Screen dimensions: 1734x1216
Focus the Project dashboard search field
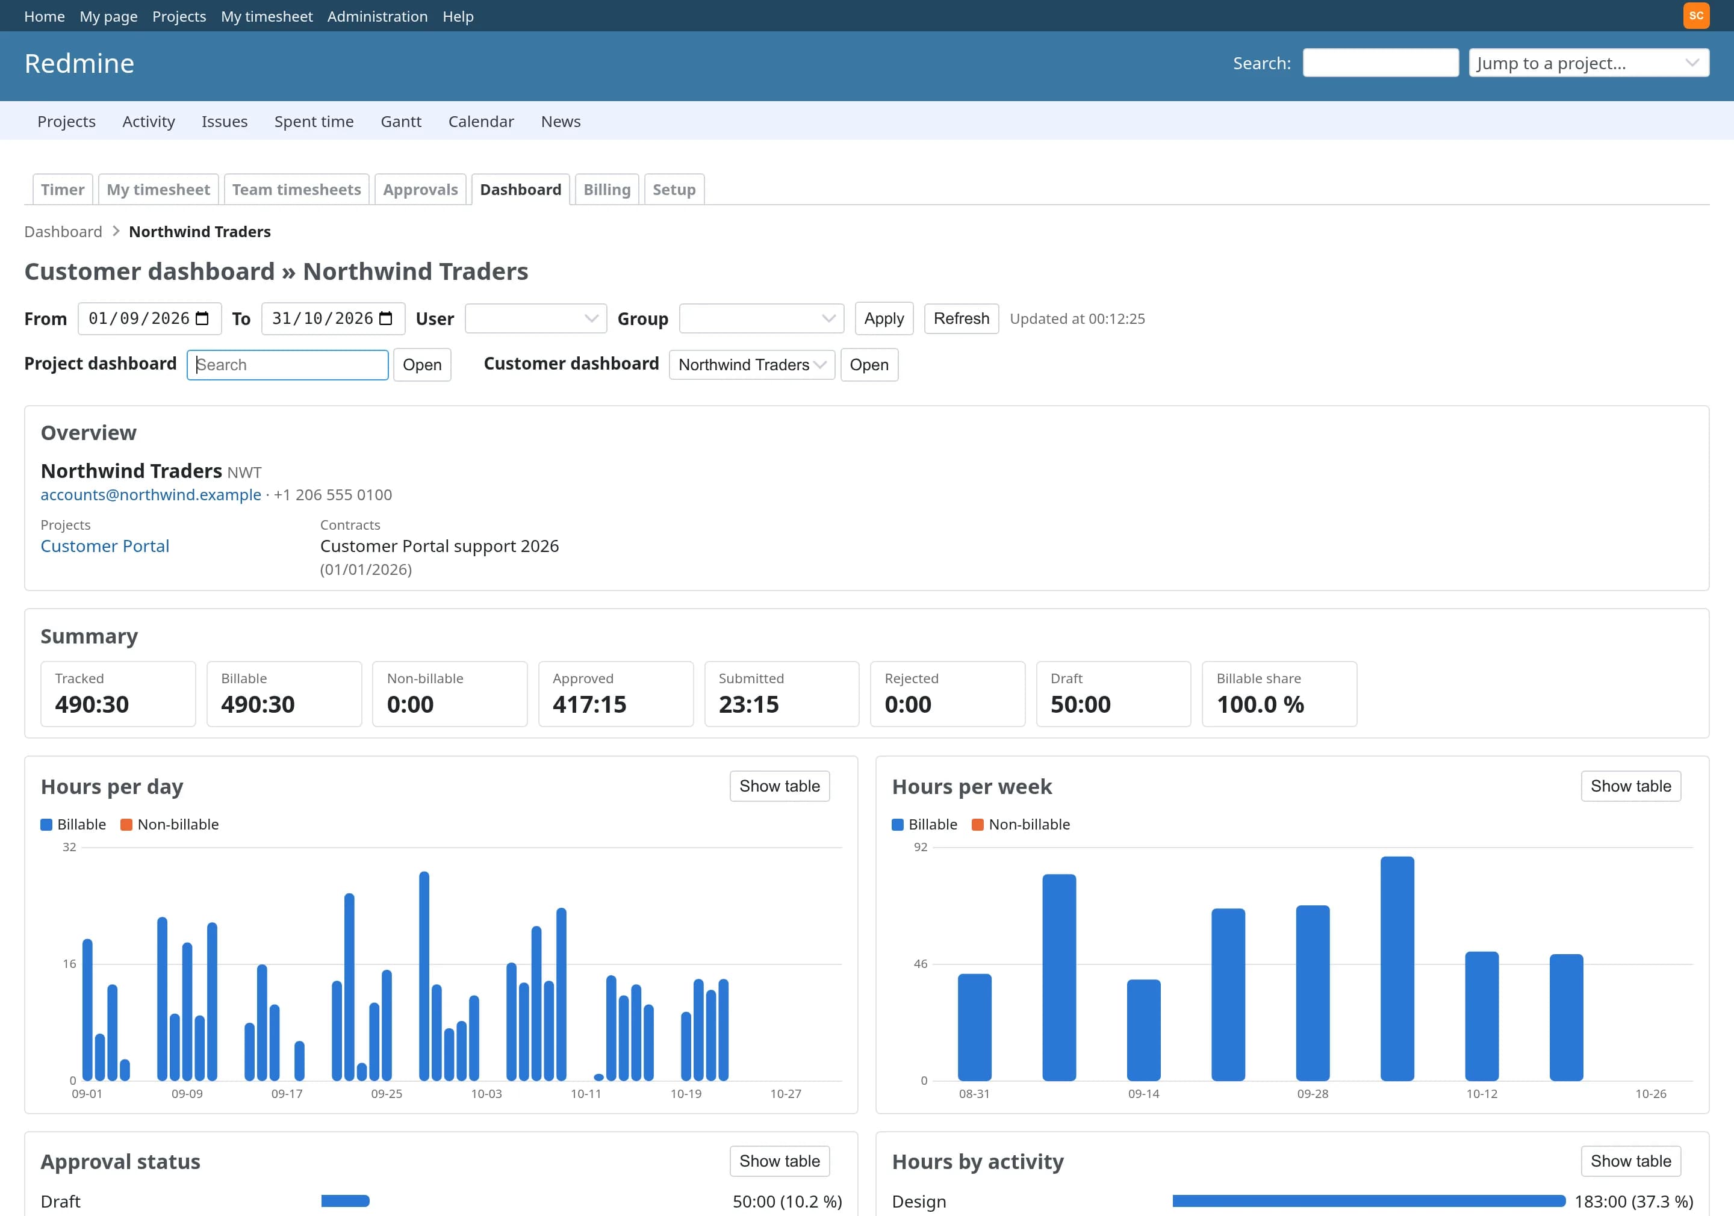click(x=288, y=365)
